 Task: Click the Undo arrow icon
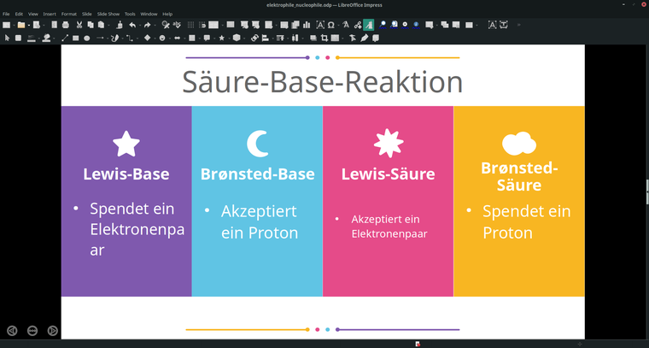click(x=132, y=25)
